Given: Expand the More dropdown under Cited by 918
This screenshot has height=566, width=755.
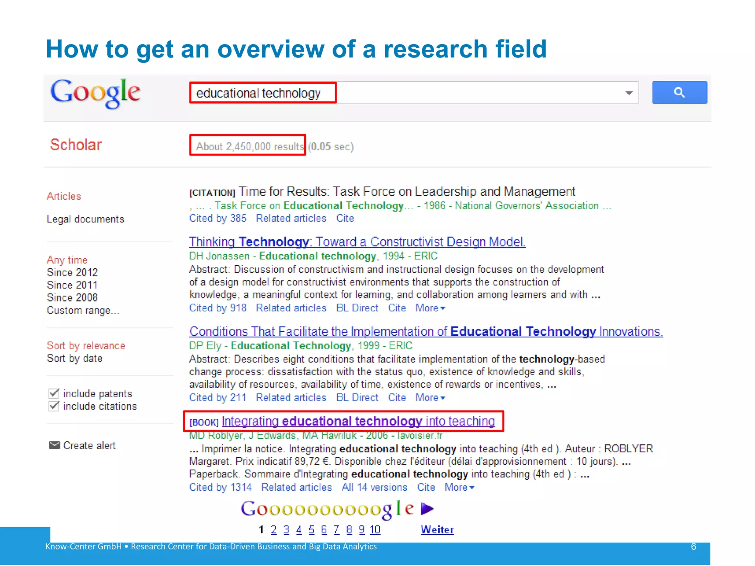Looking at the screenshot, I should 431,308.
